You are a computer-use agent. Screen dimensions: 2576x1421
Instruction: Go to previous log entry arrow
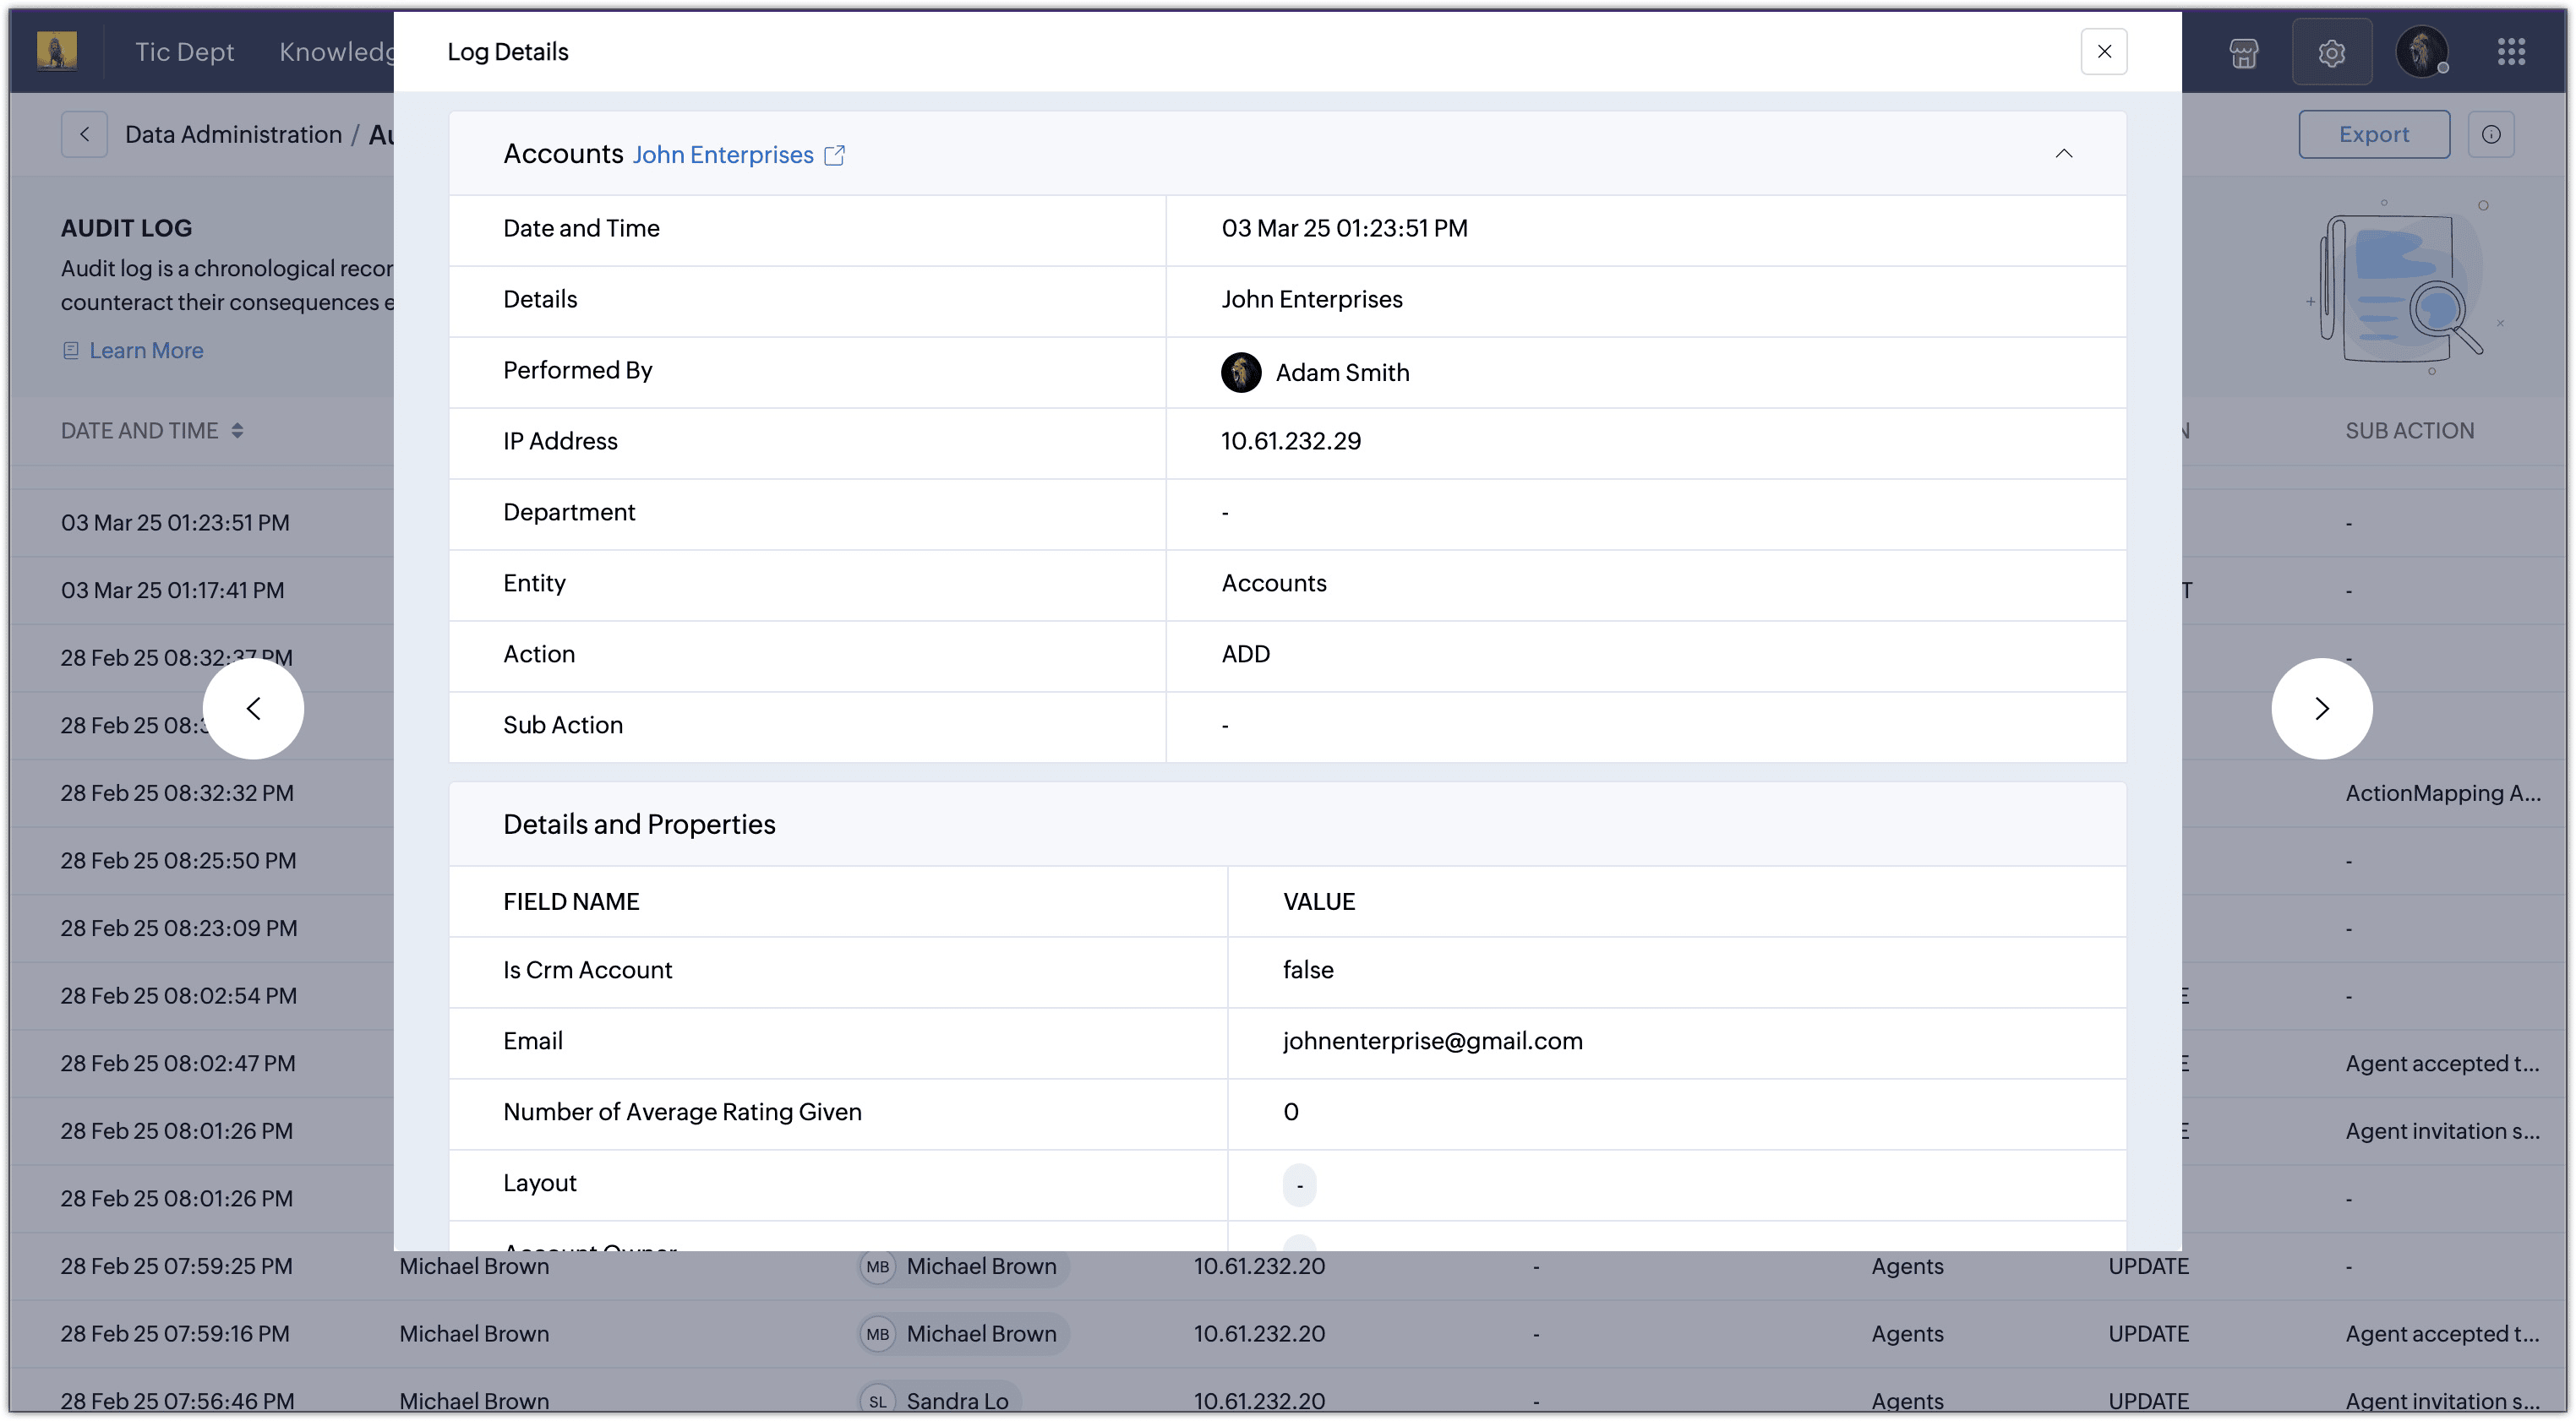[x=253, y=707]
